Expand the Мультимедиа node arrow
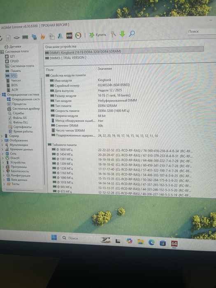 2,145
